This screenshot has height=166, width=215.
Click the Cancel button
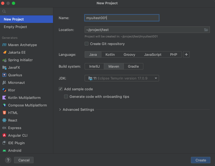pyautogui.click(x=24, y=160)
